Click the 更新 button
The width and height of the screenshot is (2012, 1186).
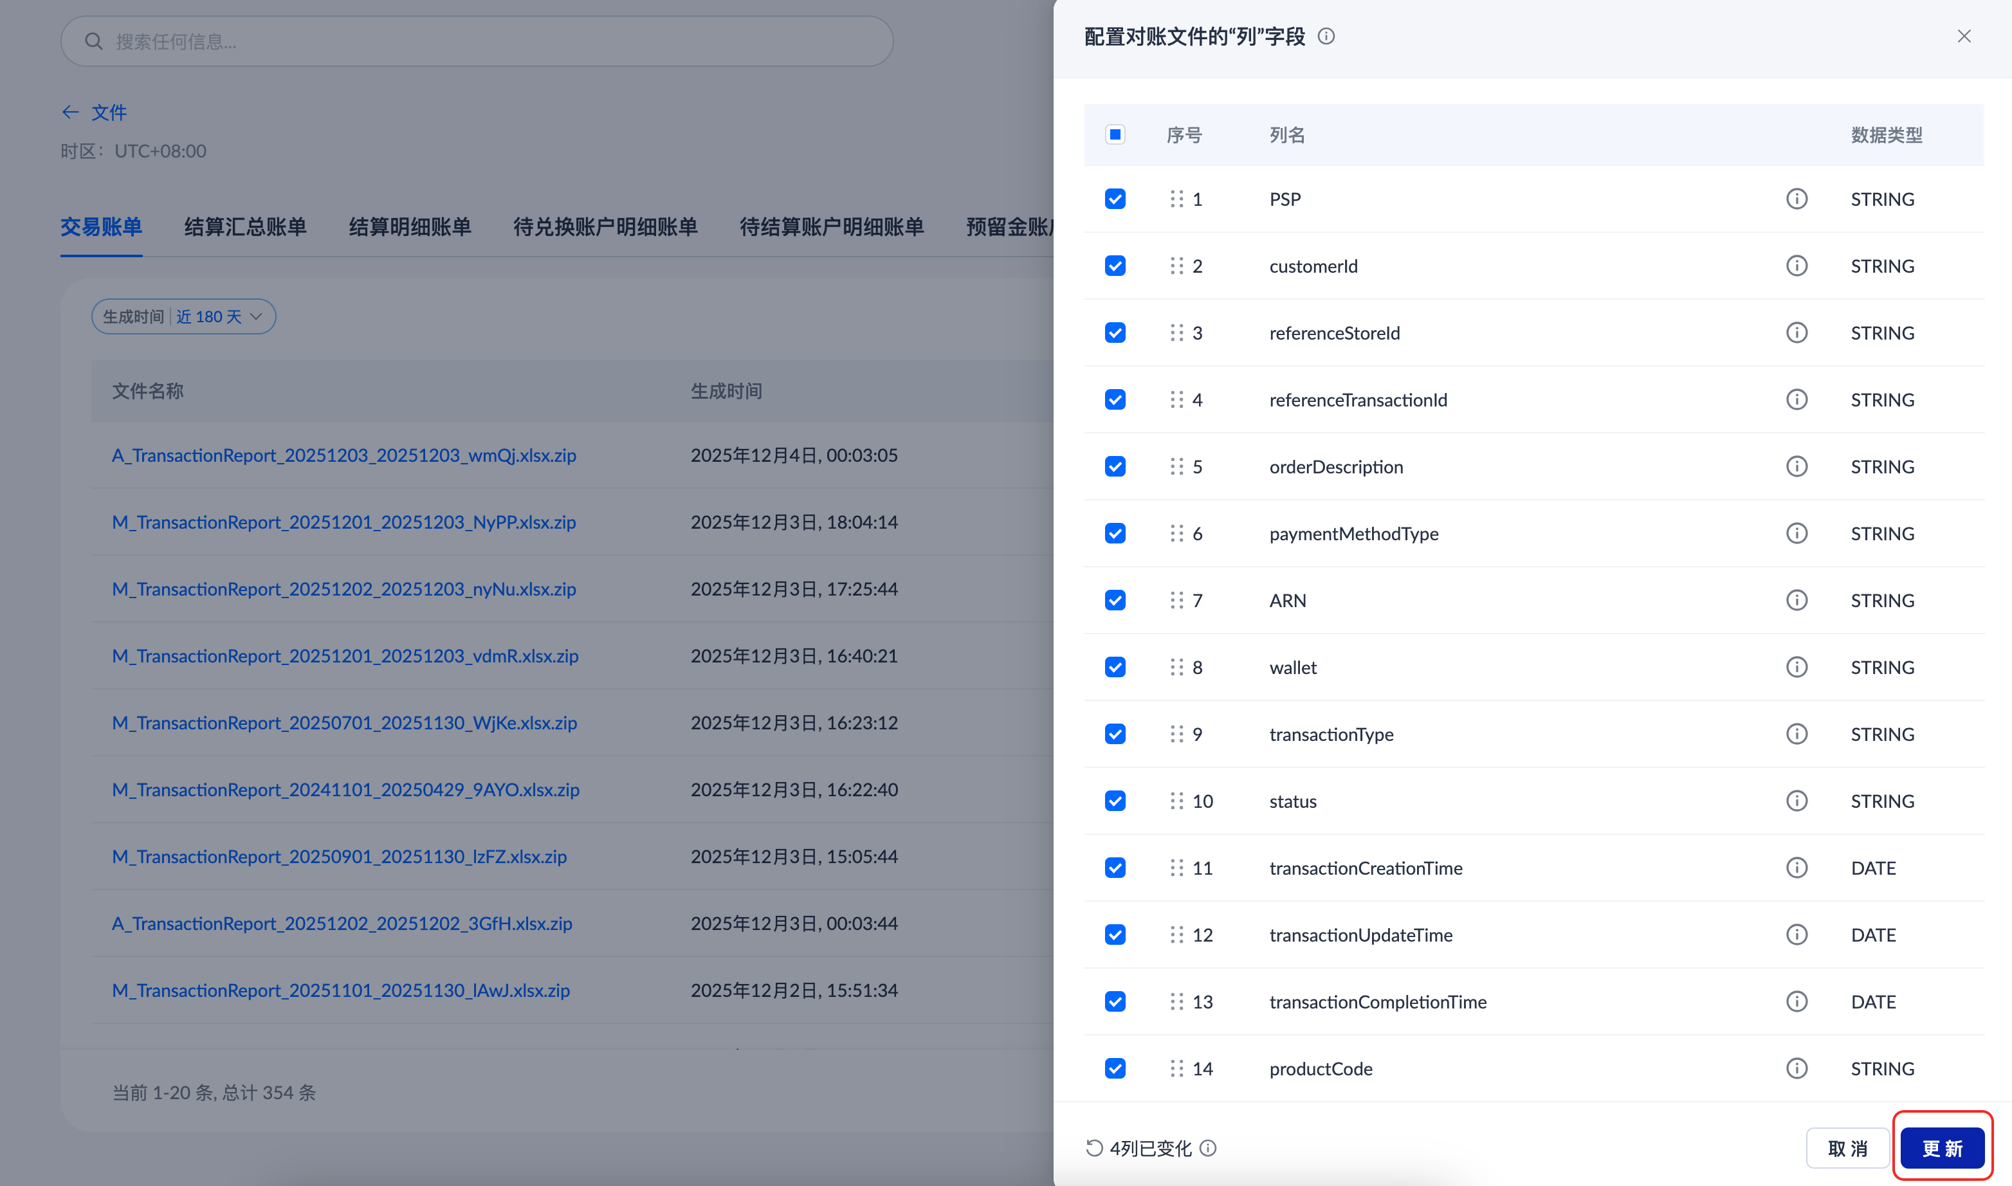[1942, 1149]
